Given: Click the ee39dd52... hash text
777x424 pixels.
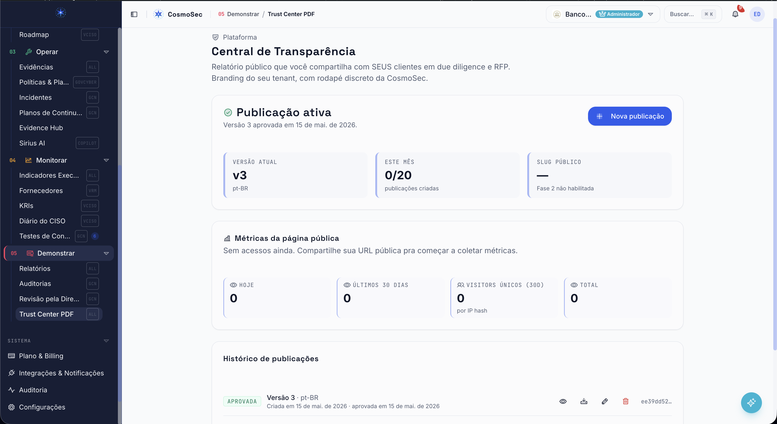Looking at the screenshot, I should coord(656,401).
